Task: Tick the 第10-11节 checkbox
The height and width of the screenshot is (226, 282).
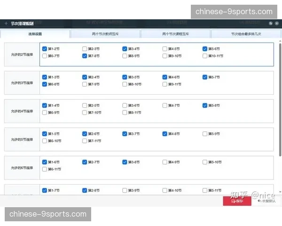Action: pos(205,56)
